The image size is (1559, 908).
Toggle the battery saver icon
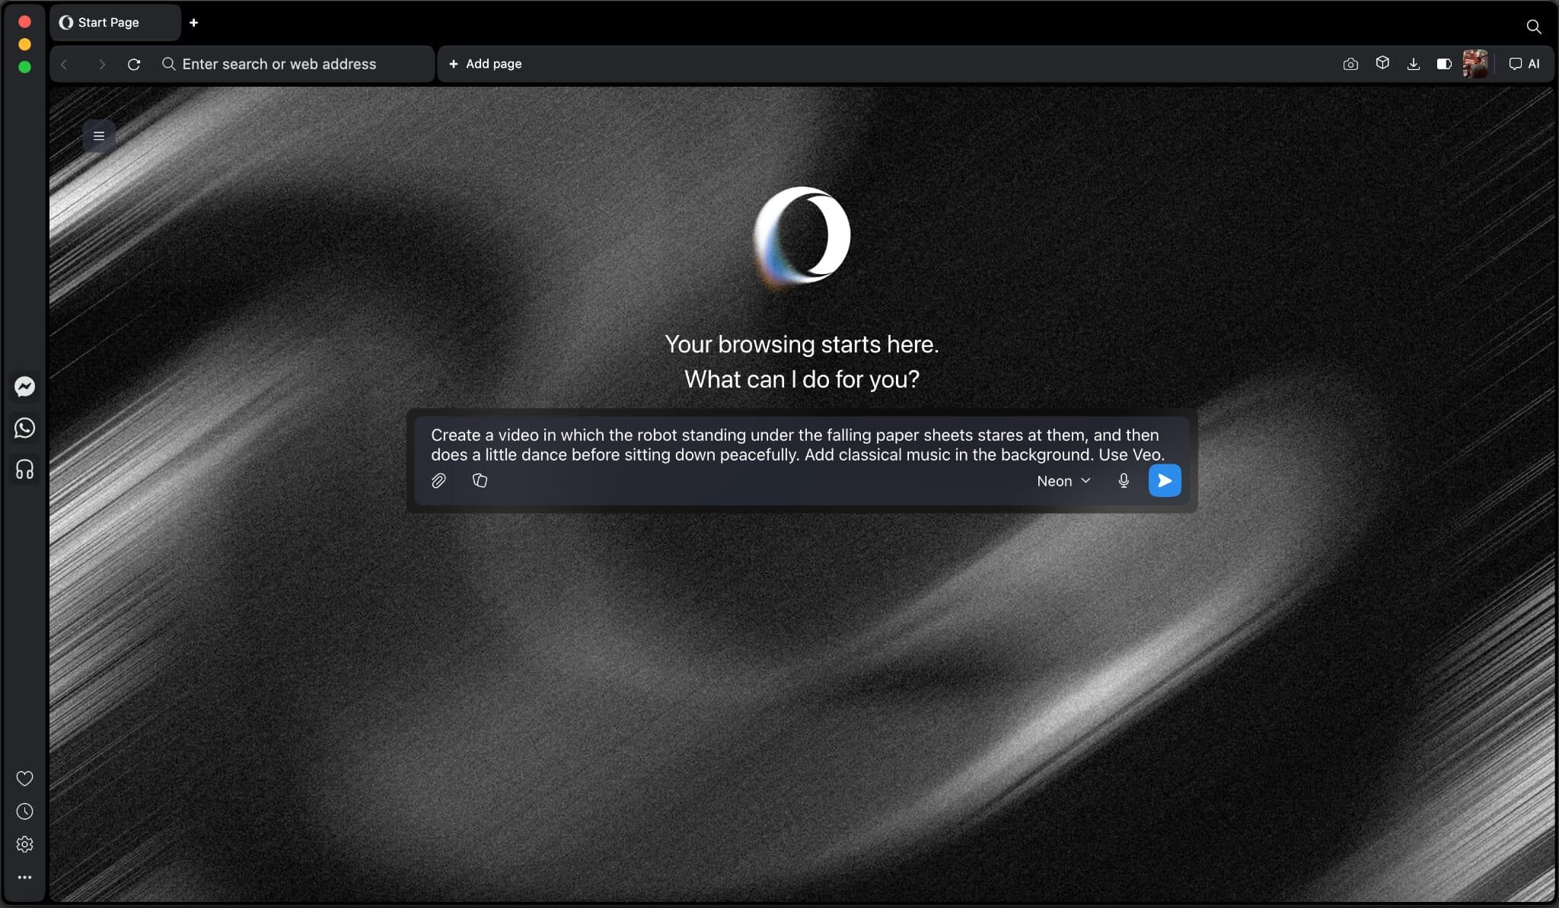pos(1443,64)
